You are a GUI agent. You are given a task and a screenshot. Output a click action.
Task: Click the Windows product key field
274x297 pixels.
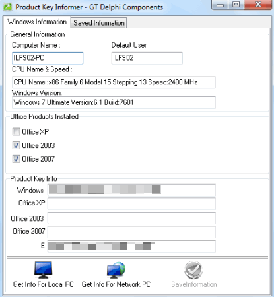coord(131,190)
